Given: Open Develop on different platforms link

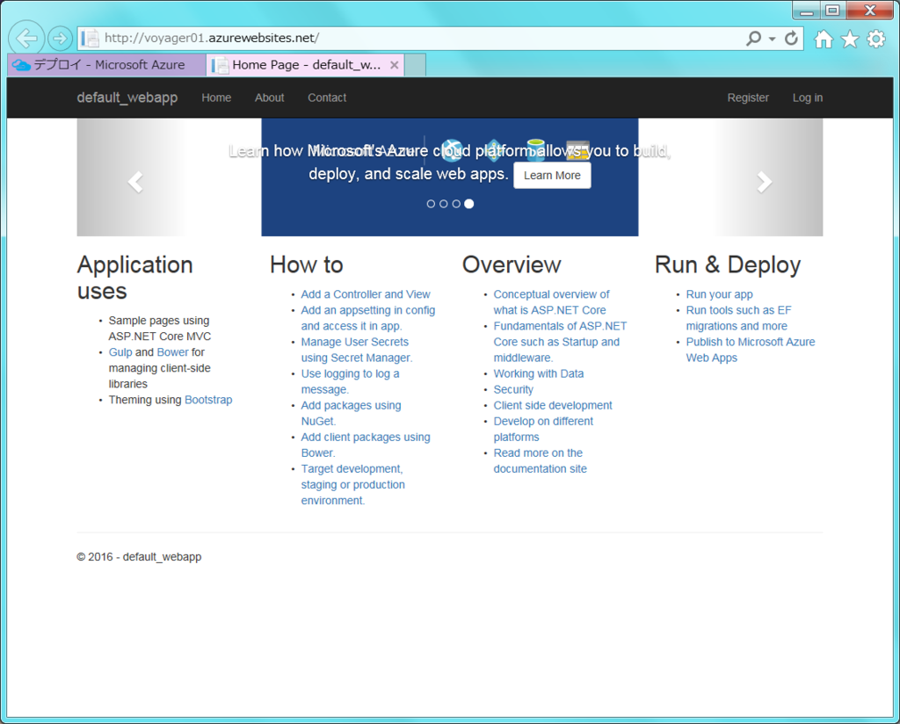Looking at the screenshot, I should click(x=543, y=429).
